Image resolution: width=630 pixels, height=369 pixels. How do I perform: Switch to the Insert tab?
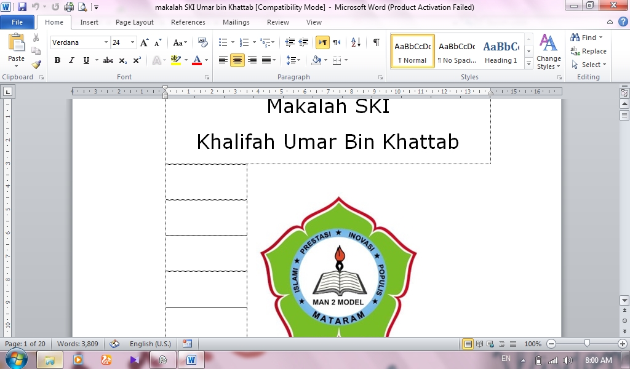tap(89, 22)
